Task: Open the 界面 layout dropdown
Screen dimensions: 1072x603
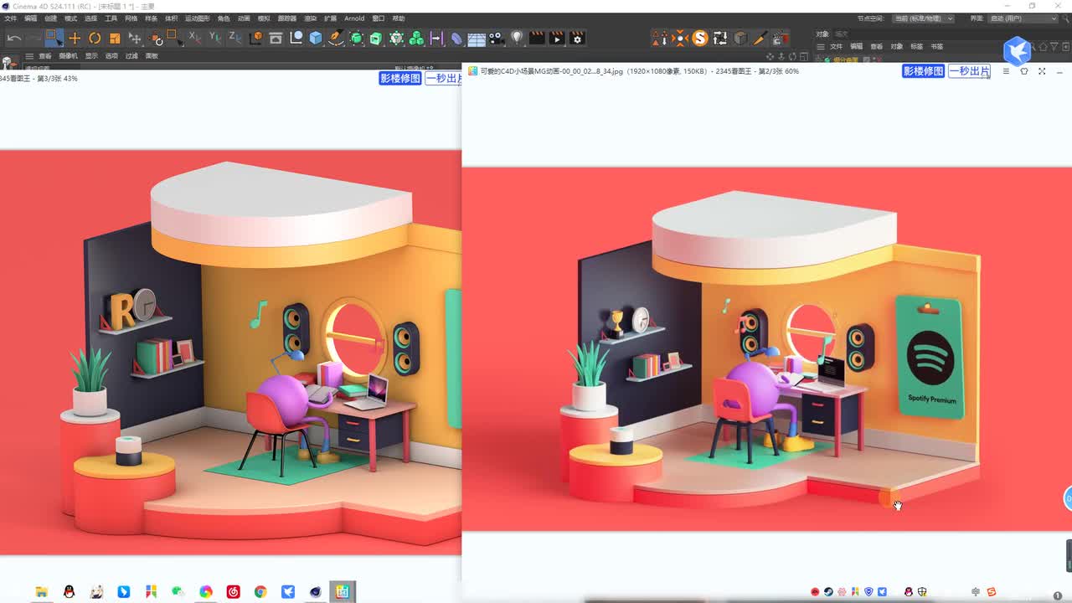Action: tap(1023, 18)
